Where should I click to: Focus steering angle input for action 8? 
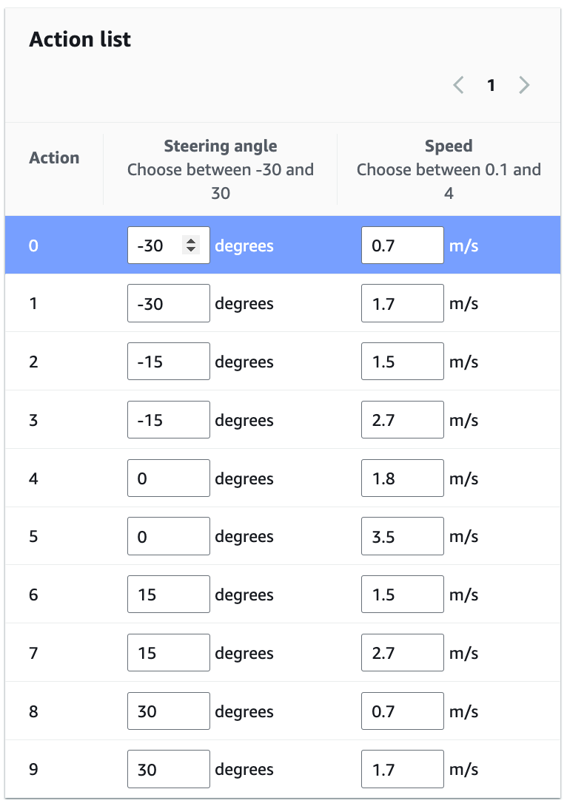coord(168,713)
